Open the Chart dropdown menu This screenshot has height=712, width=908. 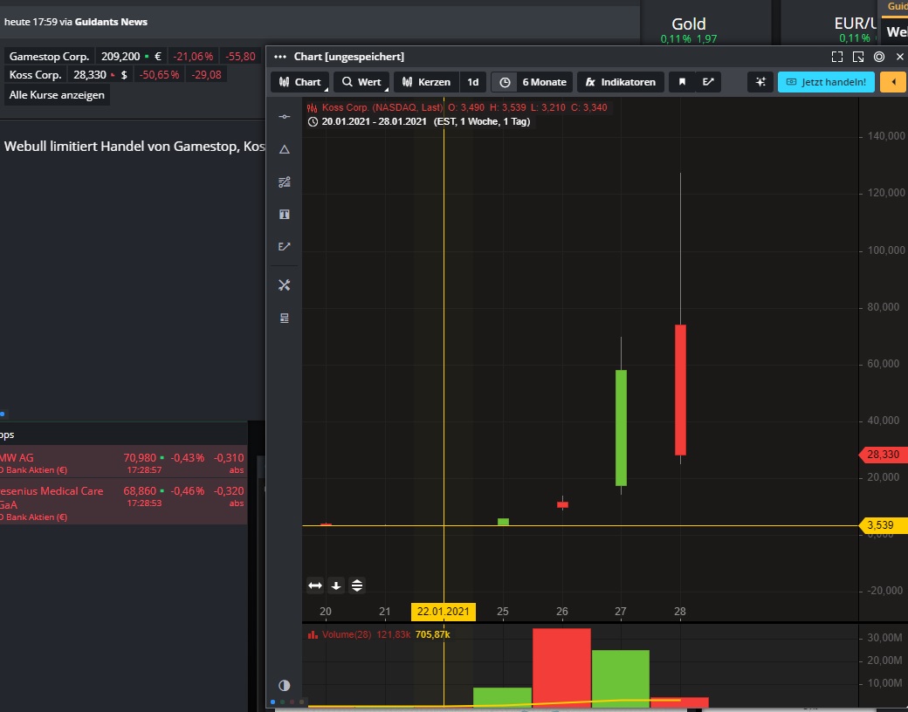pos(300,82)
